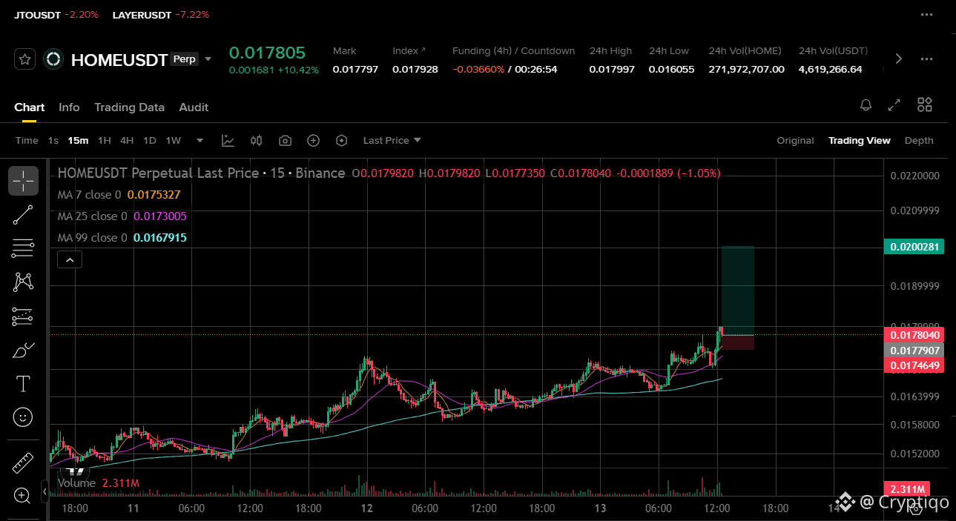Open three-dot menu in ticker bar
This screenshot has width=956, height=521.
point(926,15)
